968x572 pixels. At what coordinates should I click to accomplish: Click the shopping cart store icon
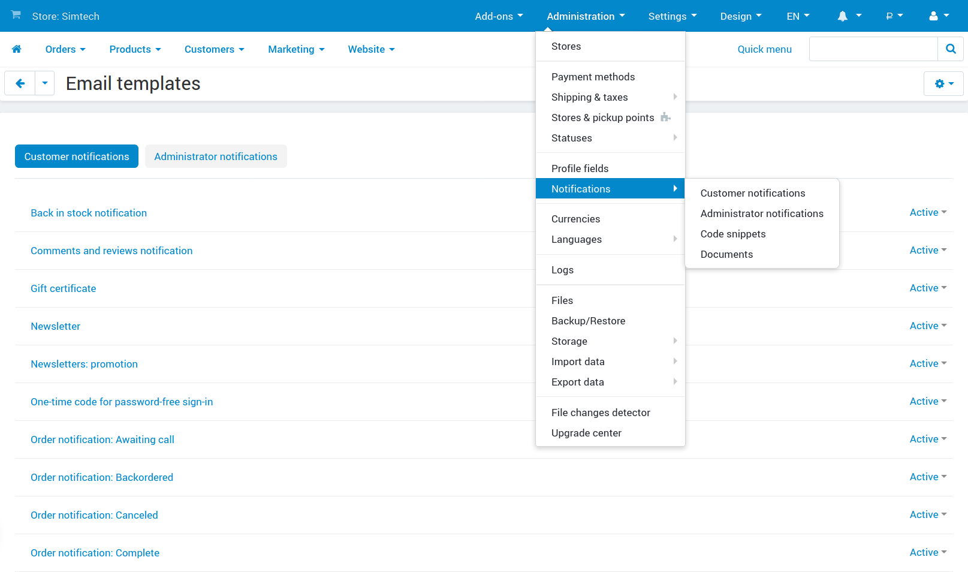(16, 15)
